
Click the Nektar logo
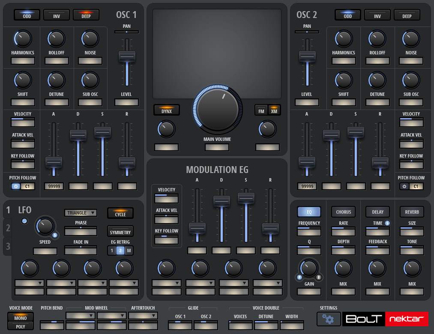(407, 319)
